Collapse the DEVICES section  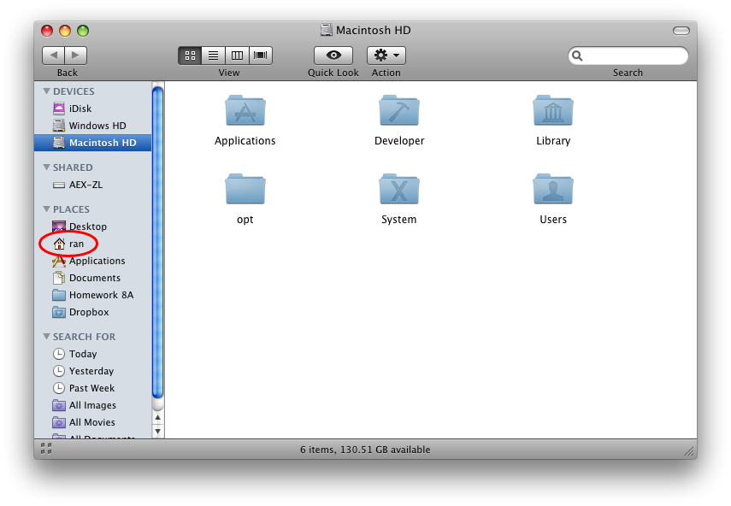point(47,91)
